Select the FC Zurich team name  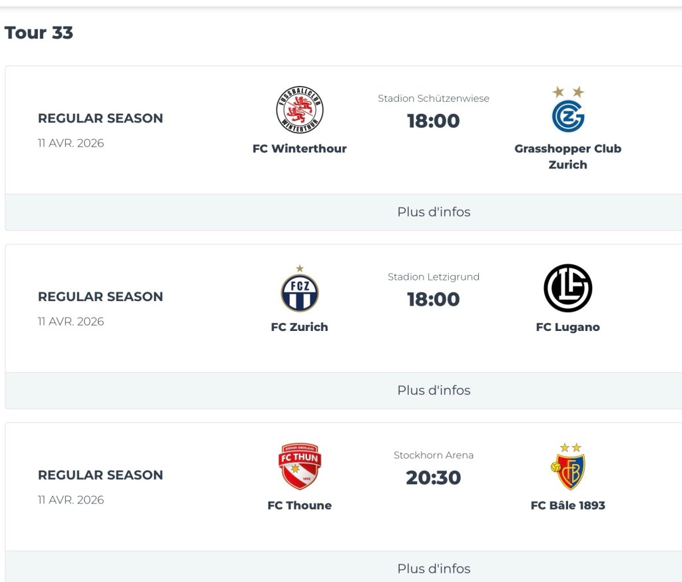(x=300, y=327)
